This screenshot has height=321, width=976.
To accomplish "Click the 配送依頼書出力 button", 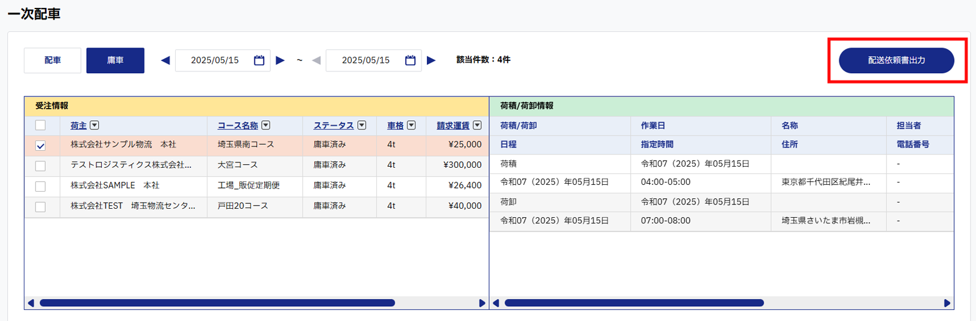I will point(896,60).
